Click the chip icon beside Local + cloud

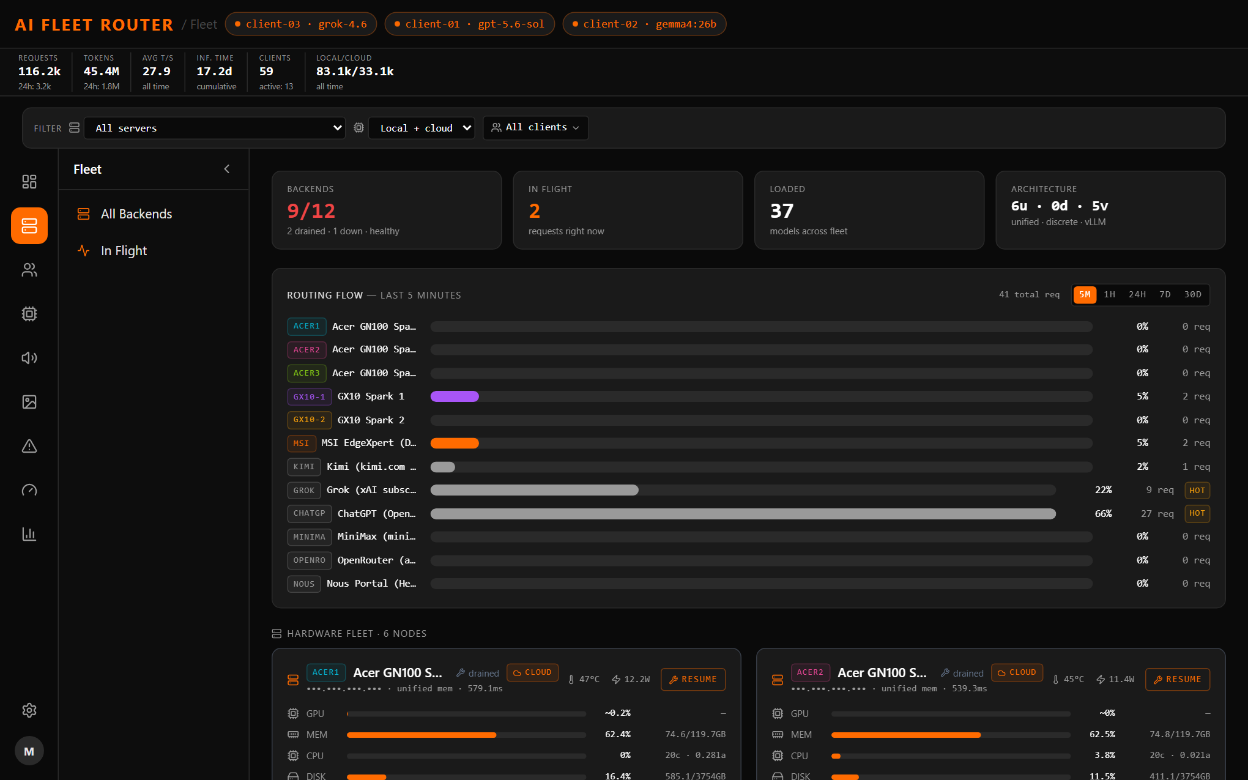point(359,128)
